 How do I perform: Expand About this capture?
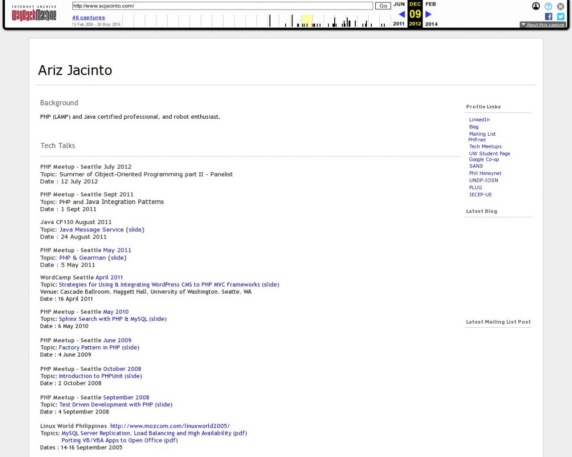(542, 25)
